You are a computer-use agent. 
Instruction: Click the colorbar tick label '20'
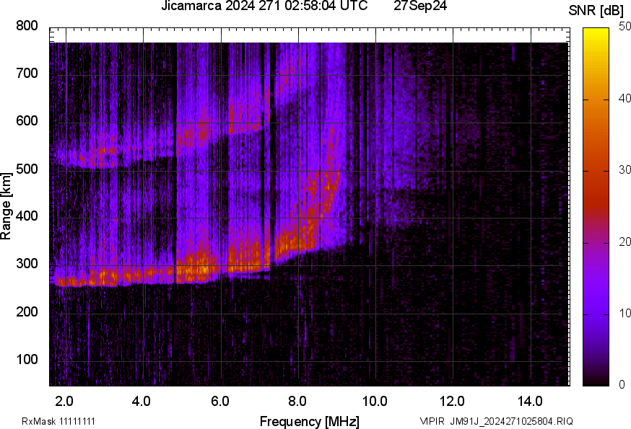coord(625,242)
